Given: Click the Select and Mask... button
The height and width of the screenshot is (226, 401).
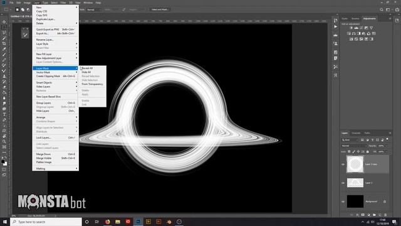Looking at the screenshot, I should pyautogui.click(x=160, y=9).
